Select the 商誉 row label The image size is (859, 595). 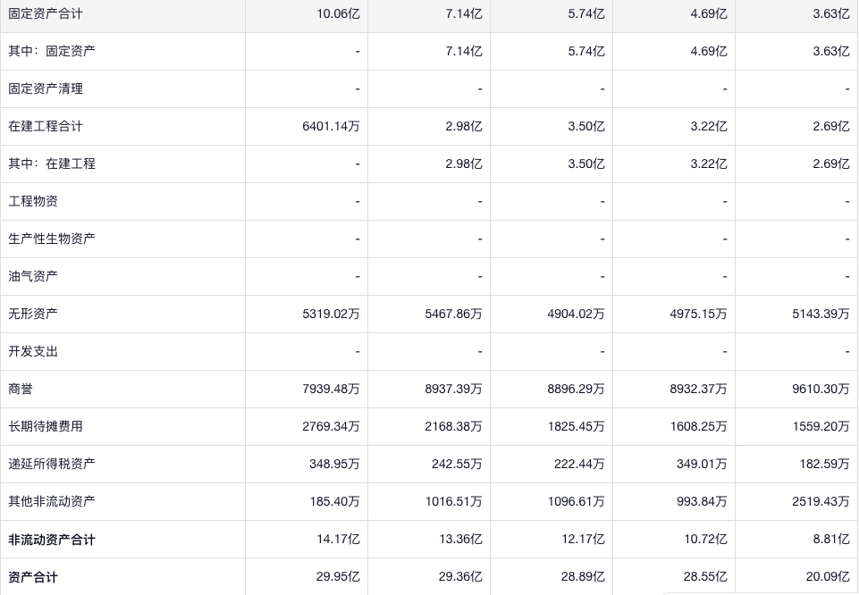pyautogui.click(x=21, y=389)
